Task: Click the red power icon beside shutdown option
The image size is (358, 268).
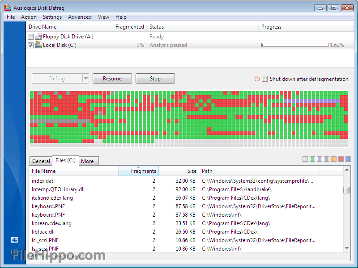Action: pyautogui.click(x=257, y=79)
